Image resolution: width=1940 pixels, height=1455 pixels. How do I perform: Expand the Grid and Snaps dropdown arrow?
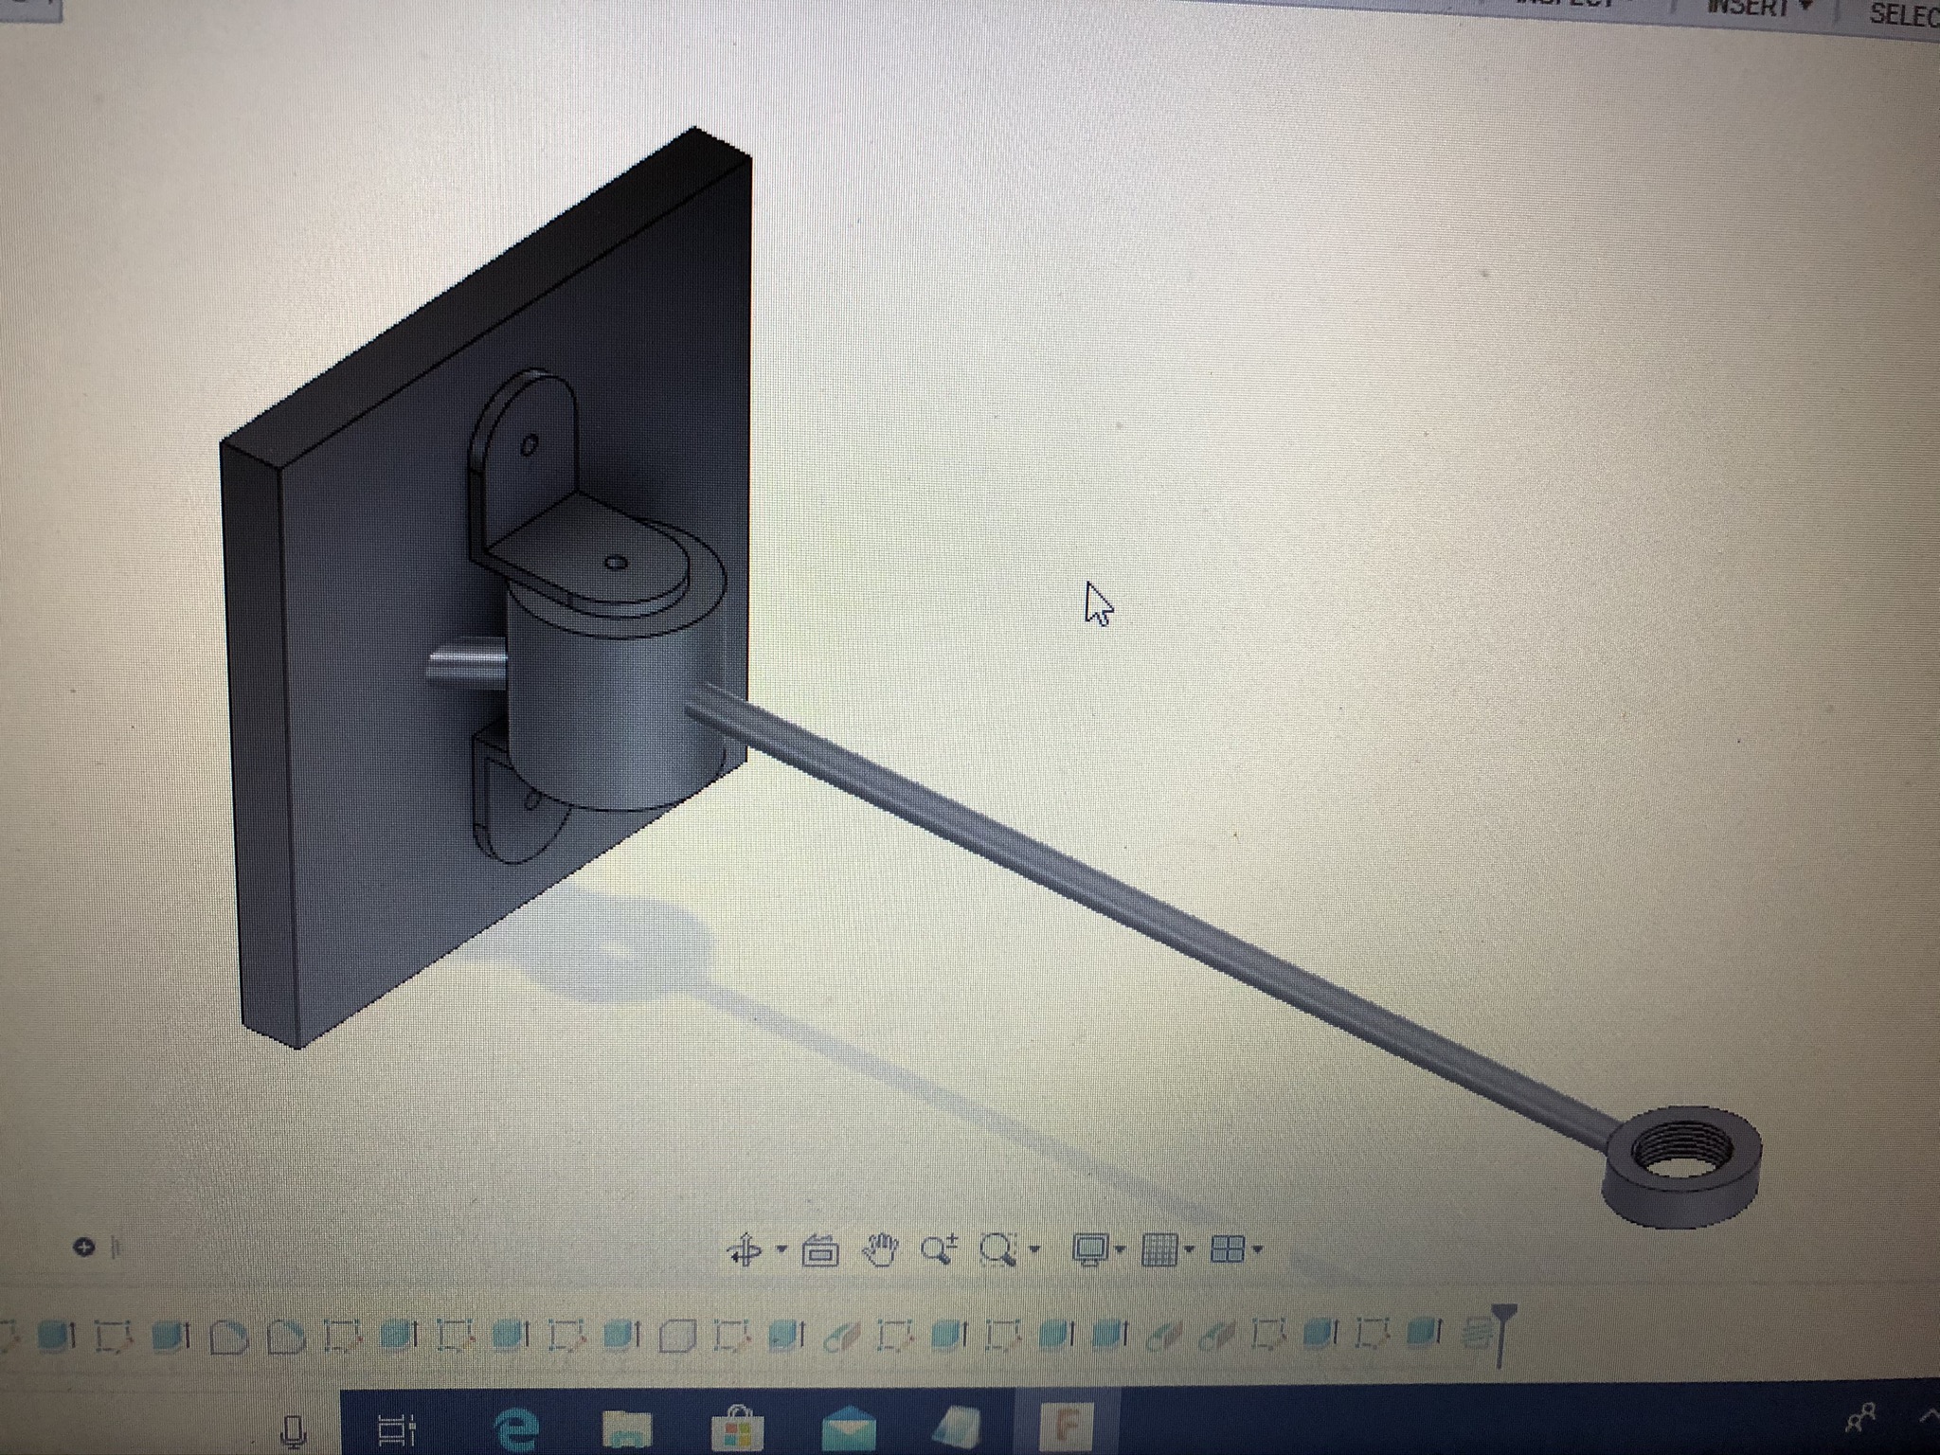tap(1189, 1249)
